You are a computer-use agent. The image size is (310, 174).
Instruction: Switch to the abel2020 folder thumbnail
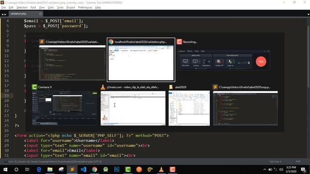(x=189, y=105)
